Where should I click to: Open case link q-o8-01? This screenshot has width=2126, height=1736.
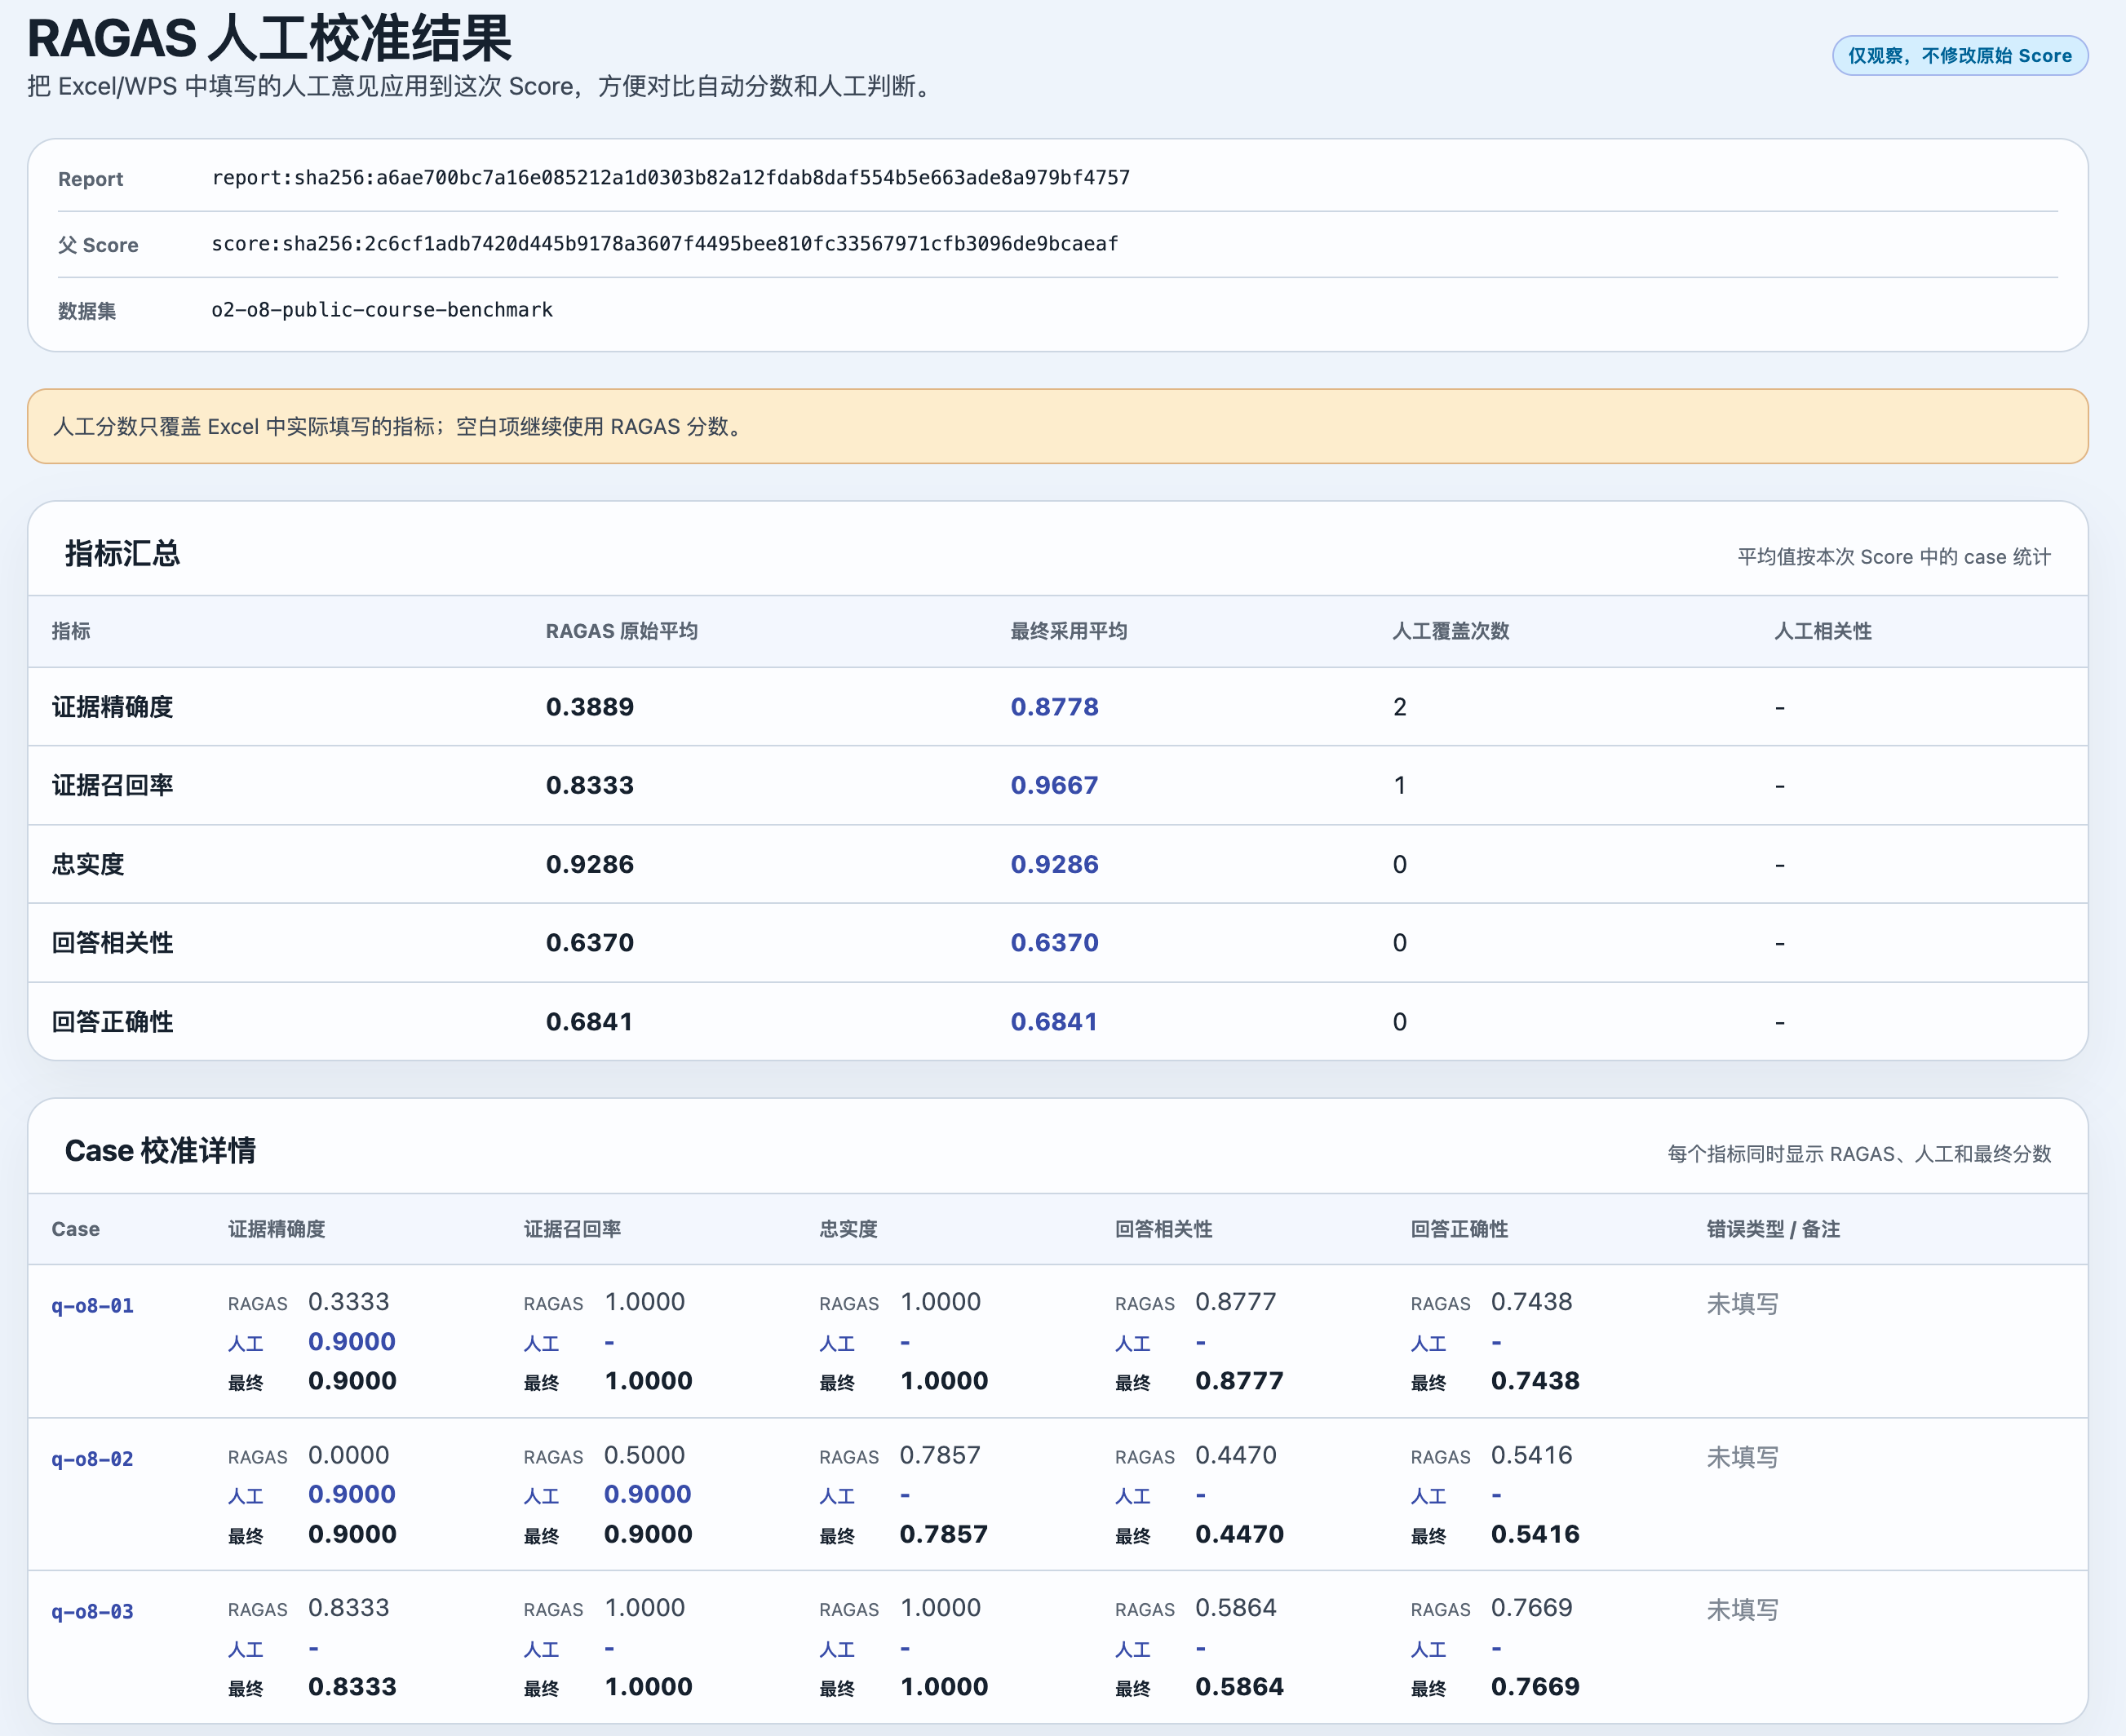(92, 1305)
